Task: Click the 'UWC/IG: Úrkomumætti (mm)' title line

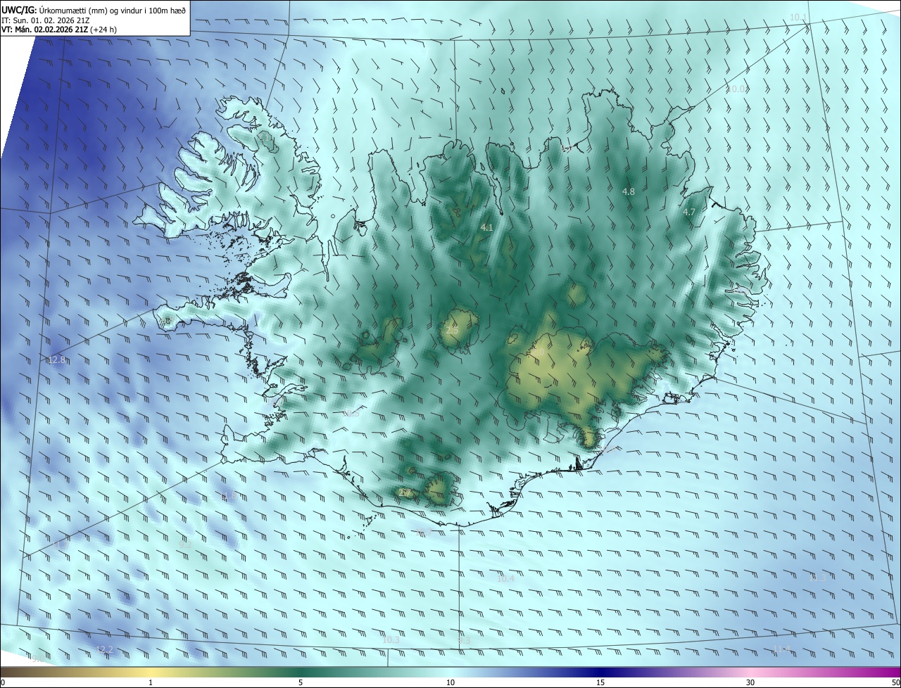Action: pos(94,10)
